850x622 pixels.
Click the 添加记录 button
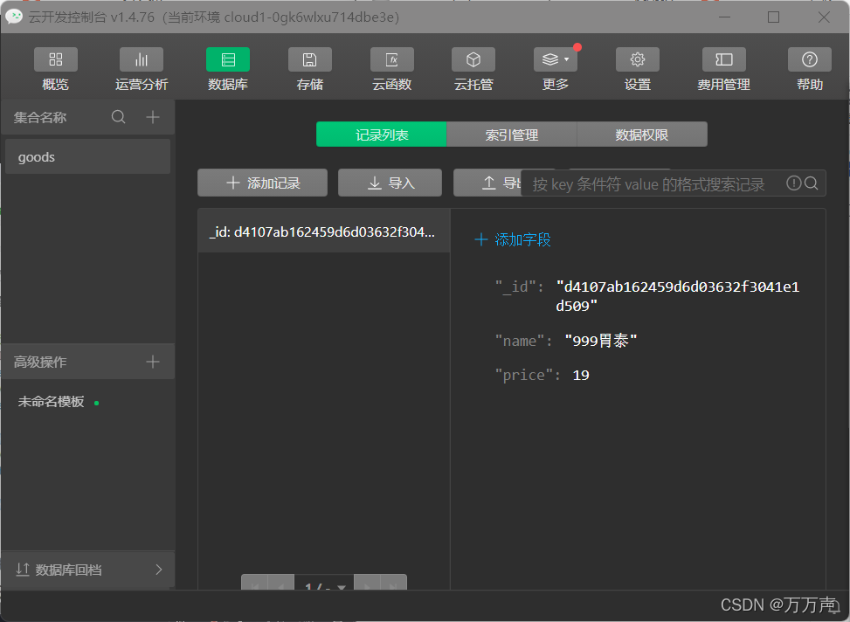click(262, 183)
